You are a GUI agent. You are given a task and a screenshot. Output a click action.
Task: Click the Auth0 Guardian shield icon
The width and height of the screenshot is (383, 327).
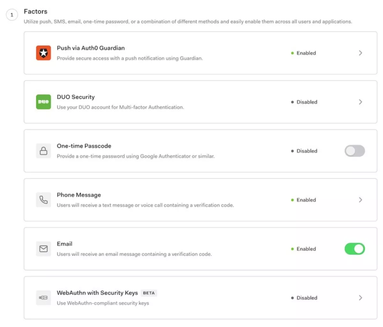coord(43,53)
